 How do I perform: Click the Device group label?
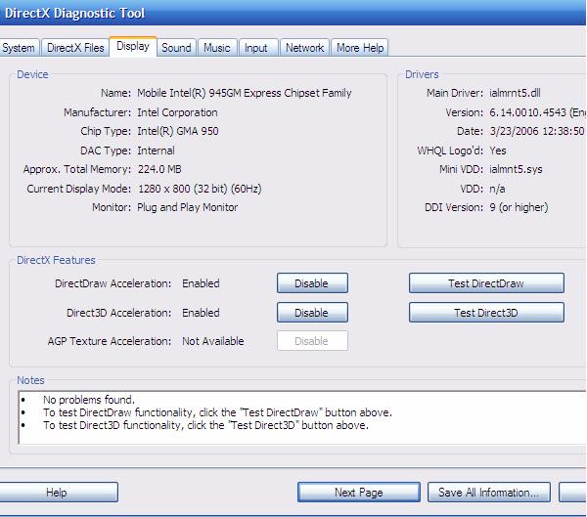(32, 74)
